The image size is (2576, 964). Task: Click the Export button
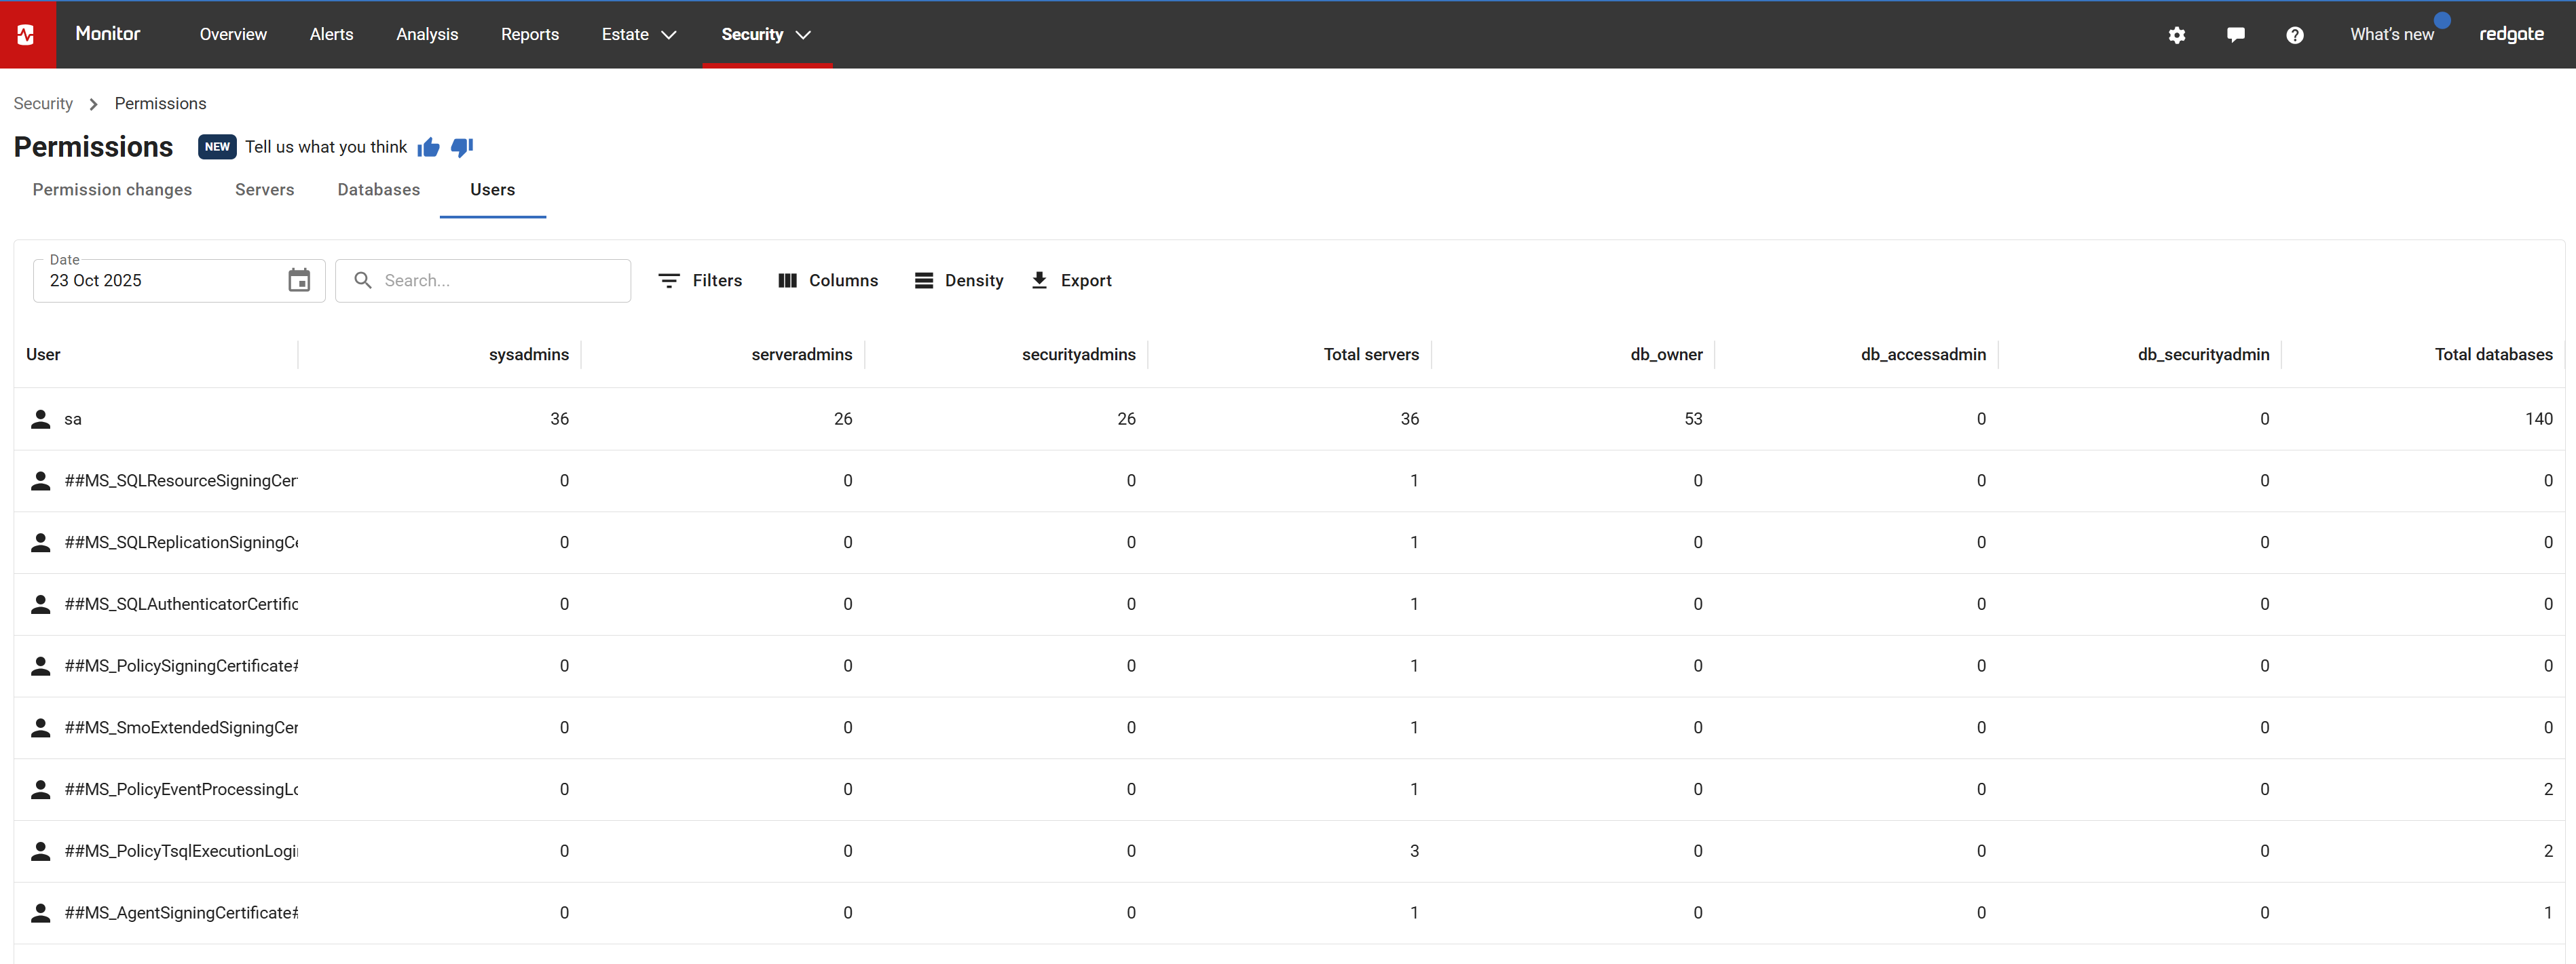[x=1071, y=281]
